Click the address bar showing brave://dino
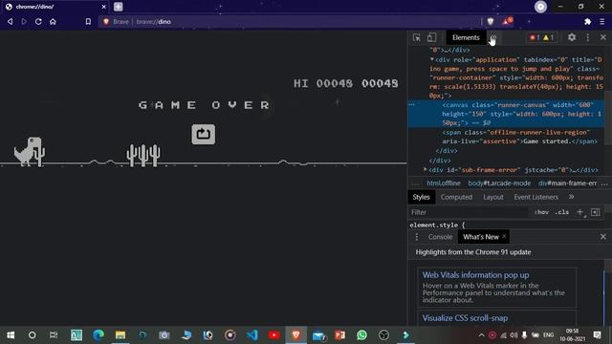The image size is (612, 344). [x=289, y=21]
